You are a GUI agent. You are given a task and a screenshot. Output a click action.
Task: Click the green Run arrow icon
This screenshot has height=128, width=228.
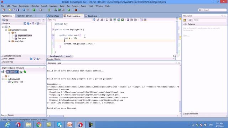(x=69, y=10)
